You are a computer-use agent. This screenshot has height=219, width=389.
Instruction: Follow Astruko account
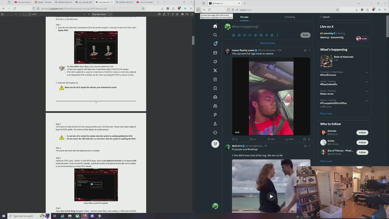(362, 133)
